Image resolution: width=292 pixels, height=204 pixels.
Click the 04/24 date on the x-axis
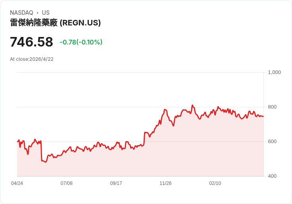click(17, 183)
